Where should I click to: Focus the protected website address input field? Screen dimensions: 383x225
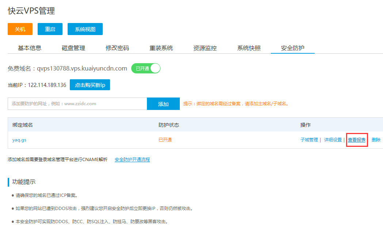(x=77, y=104)
